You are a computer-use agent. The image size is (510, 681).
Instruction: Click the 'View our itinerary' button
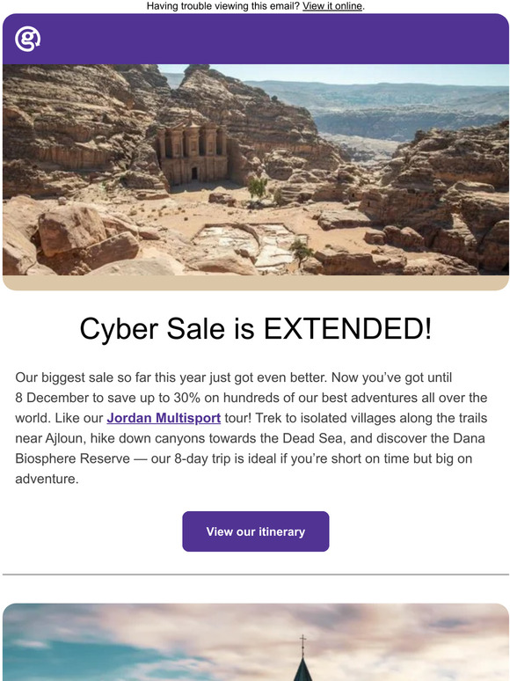pyautogui.click(x=256, y=531)
